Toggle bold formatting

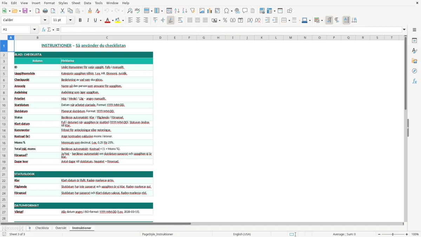tap(80, 20)
